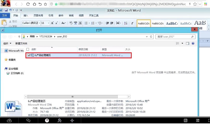Click the show paragraph marks icon
The image size is (210, 124).
coord(132,23)
